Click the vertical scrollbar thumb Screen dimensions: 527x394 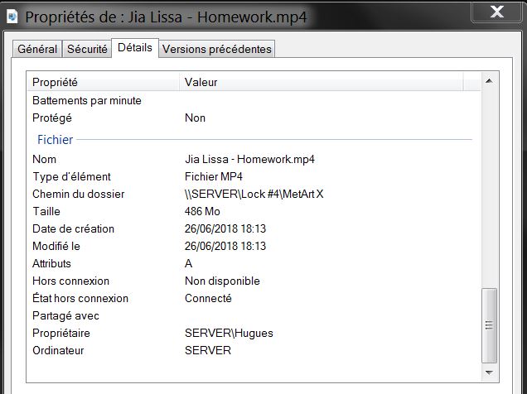(x=490, y=325)
